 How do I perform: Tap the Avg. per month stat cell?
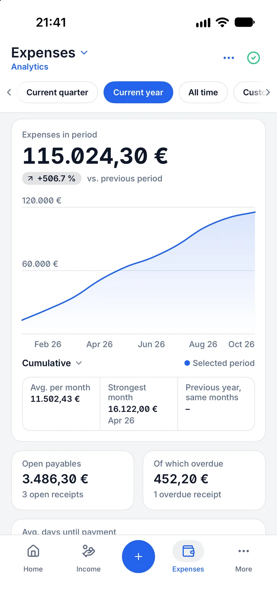61,404
